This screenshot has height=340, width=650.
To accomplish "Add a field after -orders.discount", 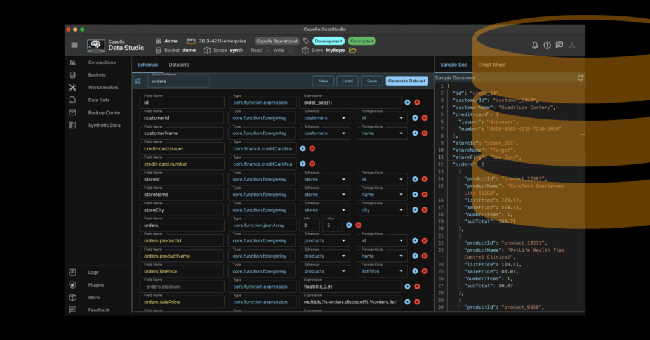I will pos(408,286).
